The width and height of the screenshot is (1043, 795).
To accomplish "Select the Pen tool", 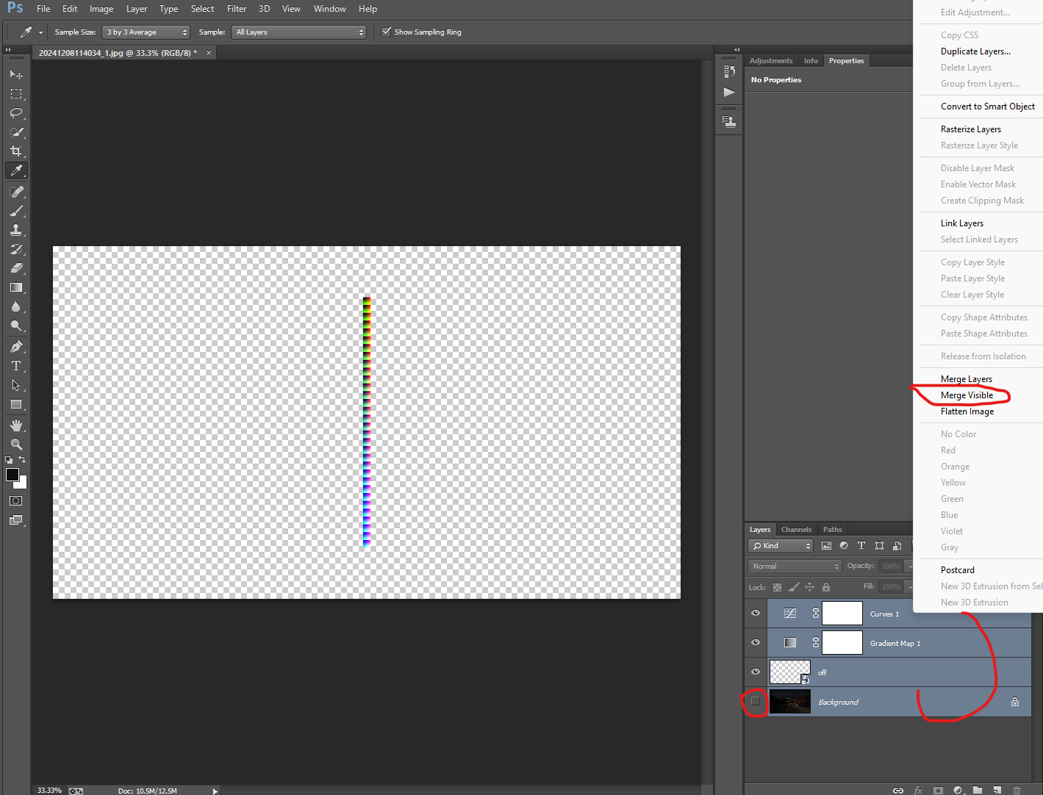I will (16, 347).
